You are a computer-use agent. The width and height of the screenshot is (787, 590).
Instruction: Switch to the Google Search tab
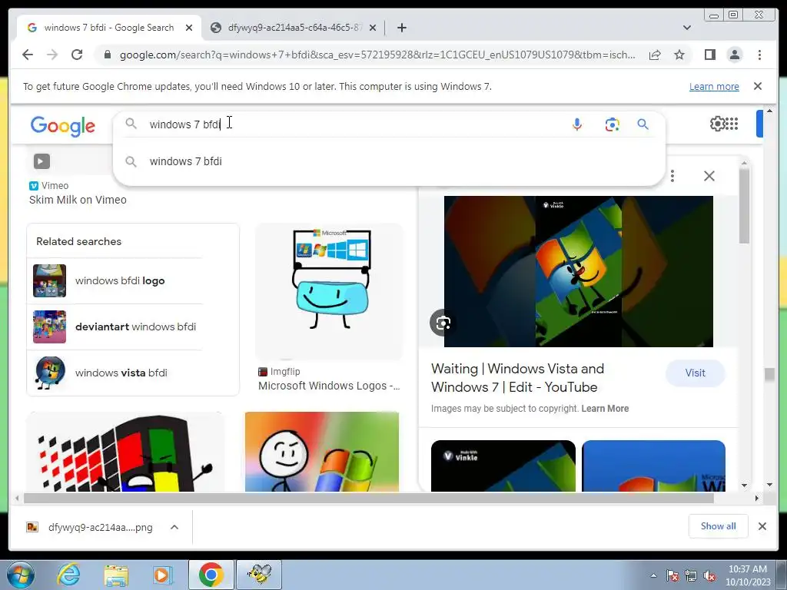coord(109,28)
